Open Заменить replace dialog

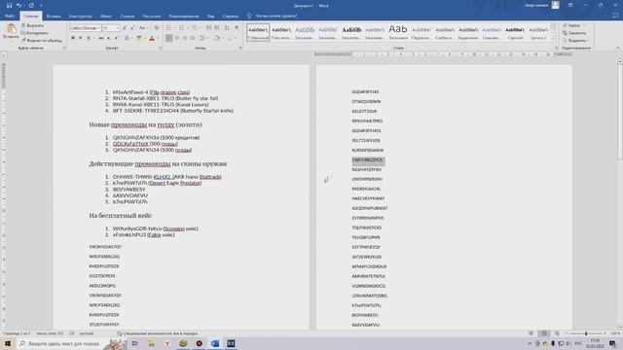(x=574, y=33)
